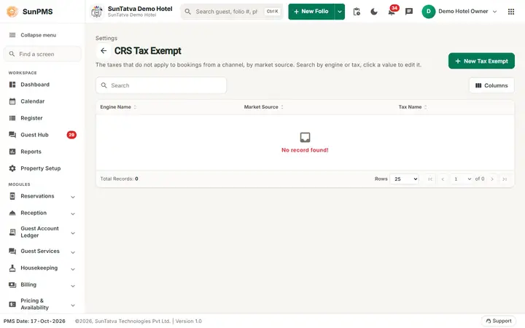Image resolution: width=525 pixels, height=328 pixels.
Task: Open the New Folio dropdown arrow
Action: (x=340, y=12)
